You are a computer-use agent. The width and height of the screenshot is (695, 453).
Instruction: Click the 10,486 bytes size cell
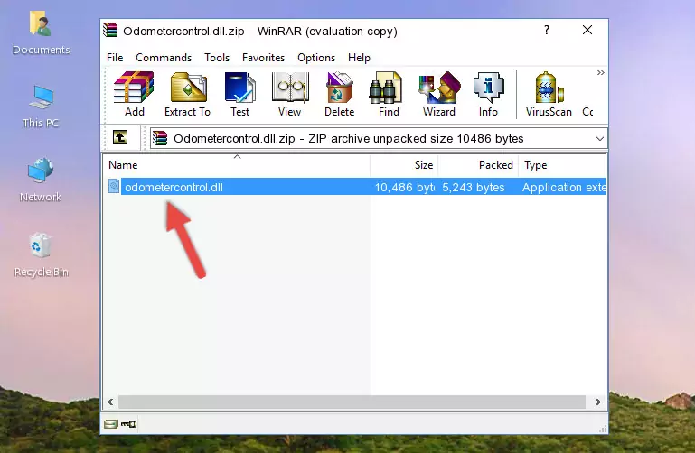coord(405,187)
